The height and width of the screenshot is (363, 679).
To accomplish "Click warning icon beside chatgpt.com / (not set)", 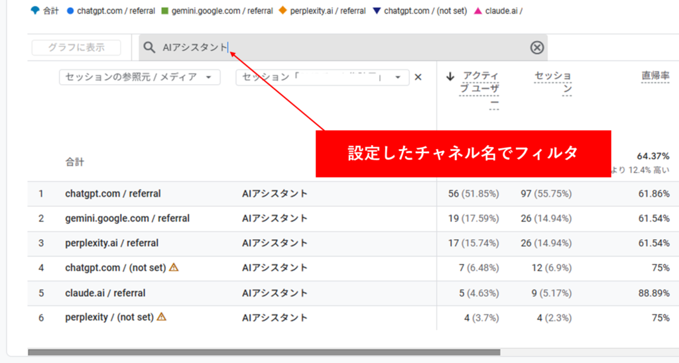I will point(174,268).
